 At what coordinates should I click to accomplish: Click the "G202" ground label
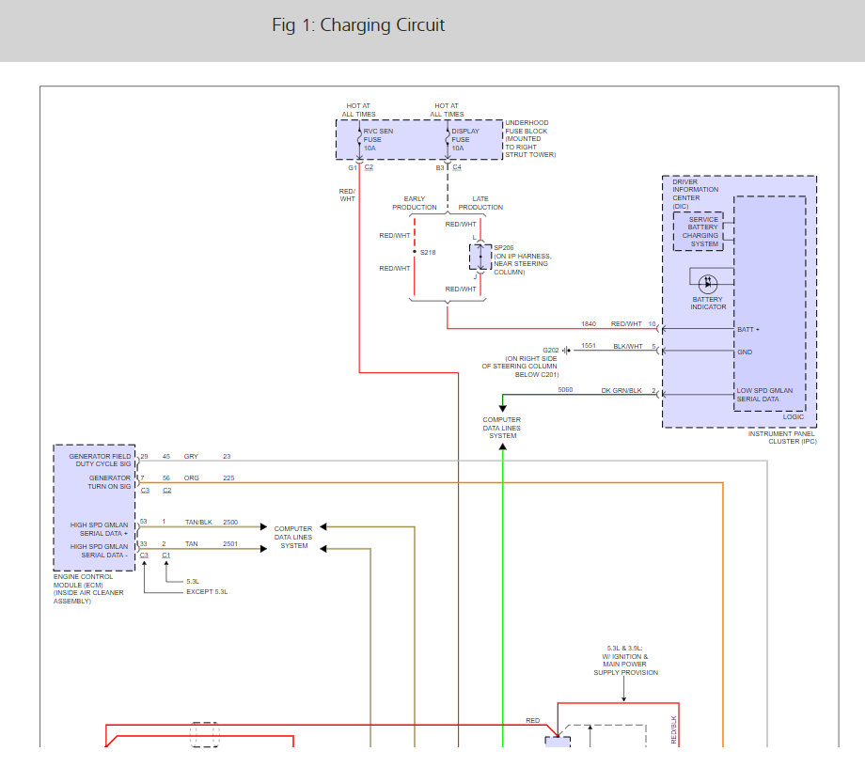pos(551,351)
